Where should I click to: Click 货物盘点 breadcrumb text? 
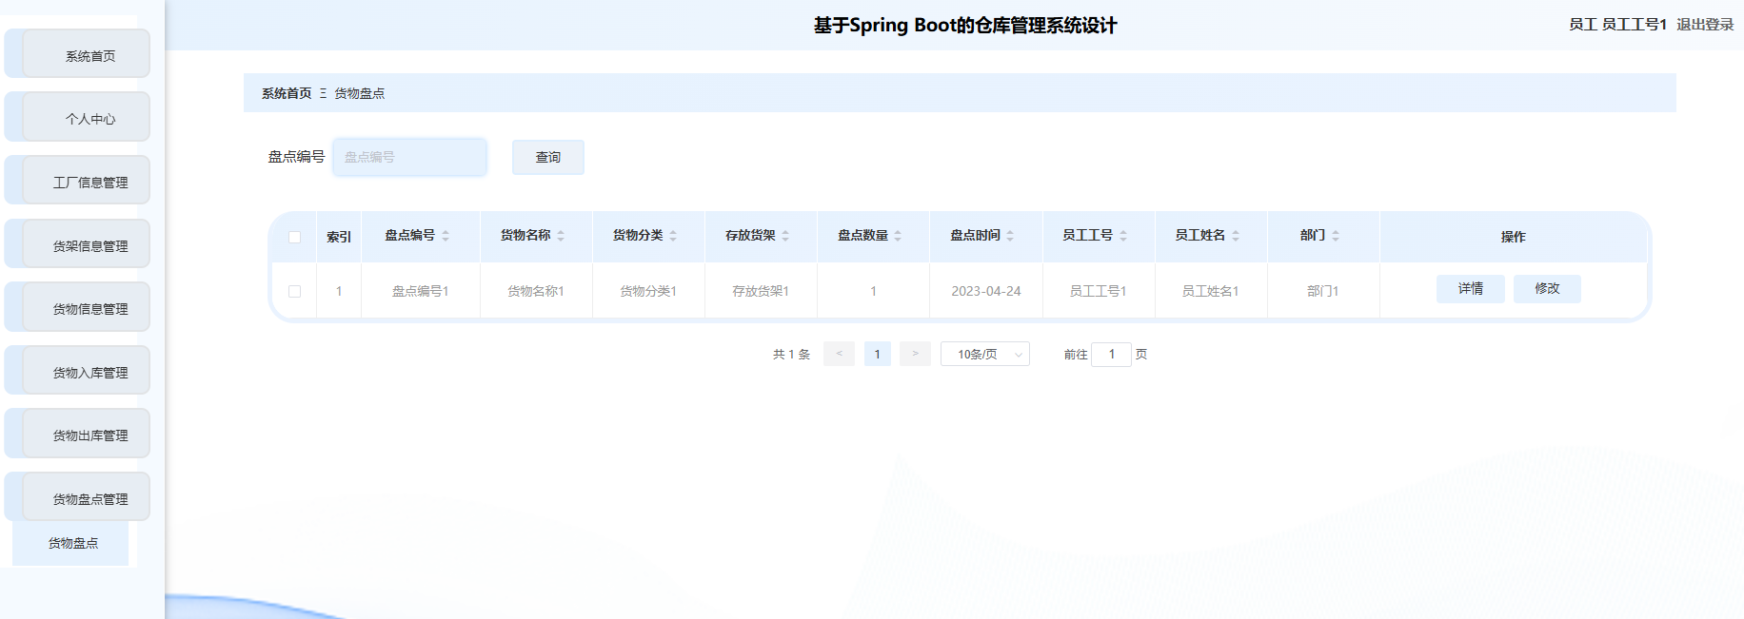tap(360, 93)
